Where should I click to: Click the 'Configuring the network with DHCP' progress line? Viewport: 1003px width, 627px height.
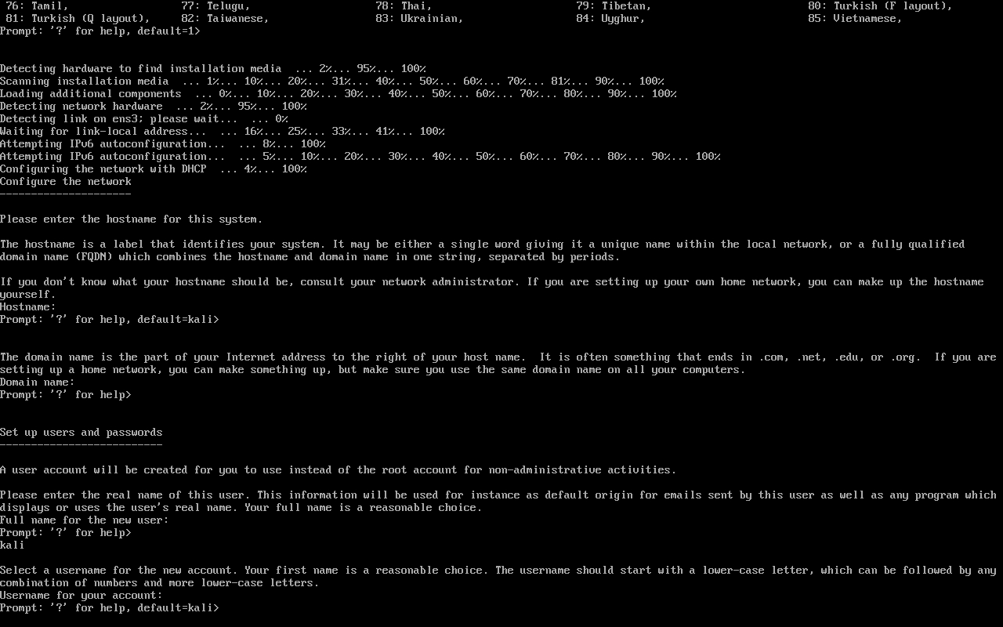click(154, 169)
